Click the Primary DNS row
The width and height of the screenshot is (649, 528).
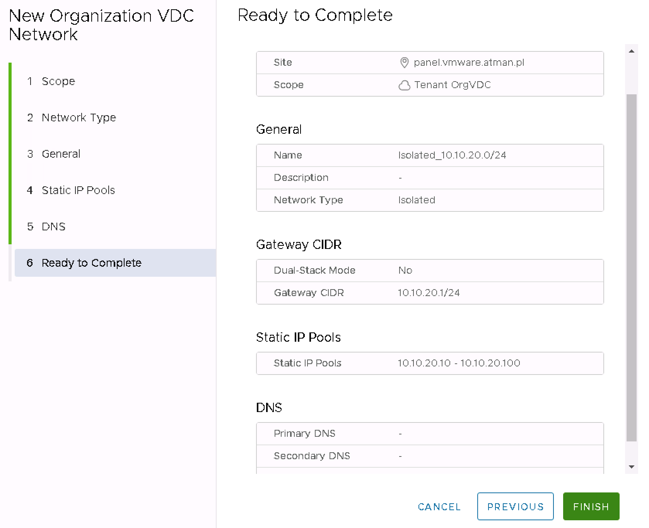pos(429,434)
